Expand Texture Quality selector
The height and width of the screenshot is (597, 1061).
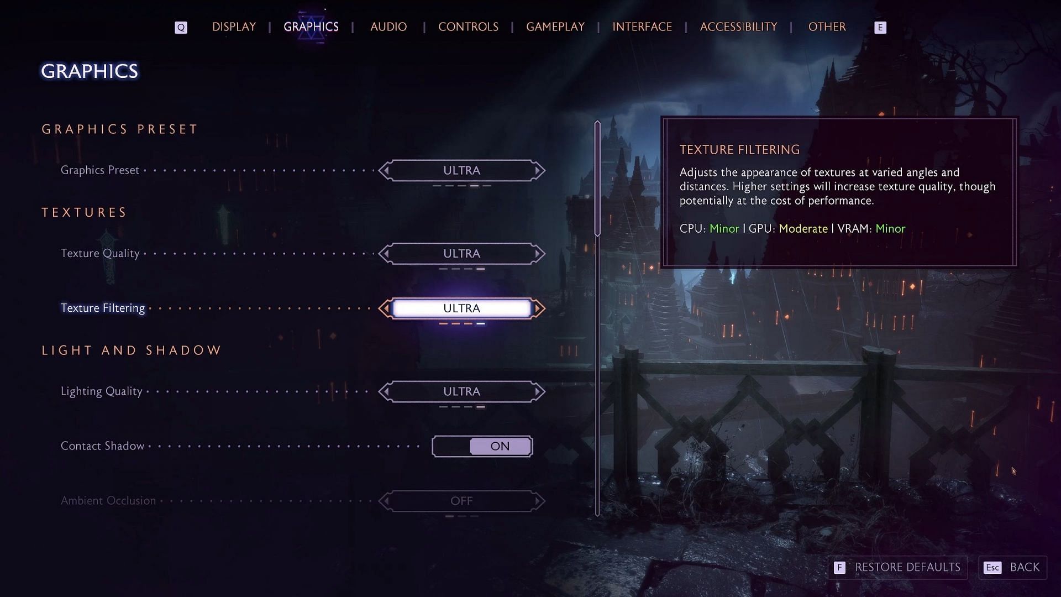coord(538,253)
